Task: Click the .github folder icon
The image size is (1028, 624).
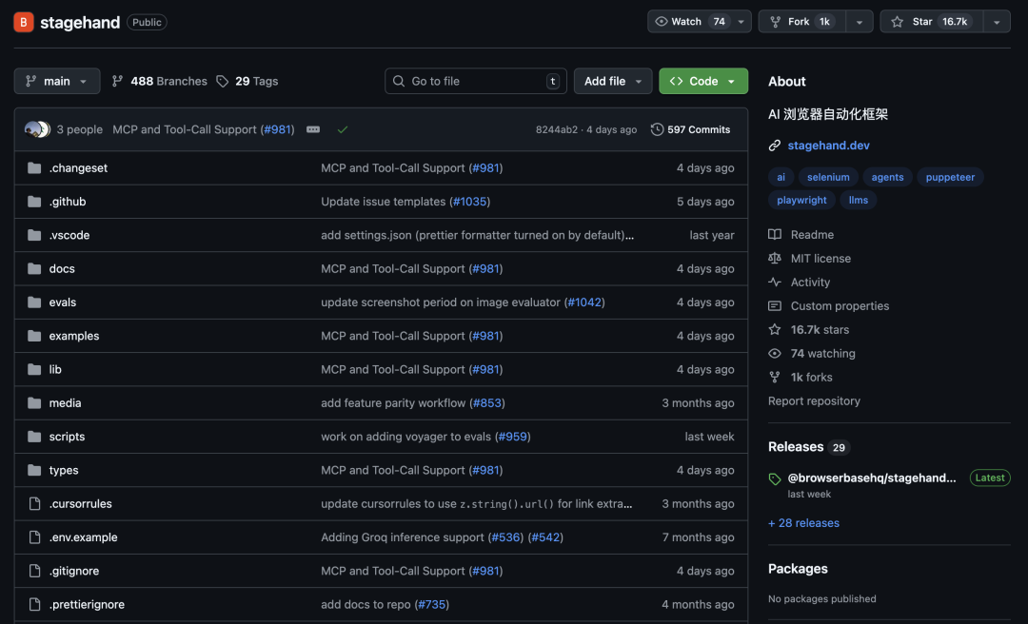Action: [34, 202]
